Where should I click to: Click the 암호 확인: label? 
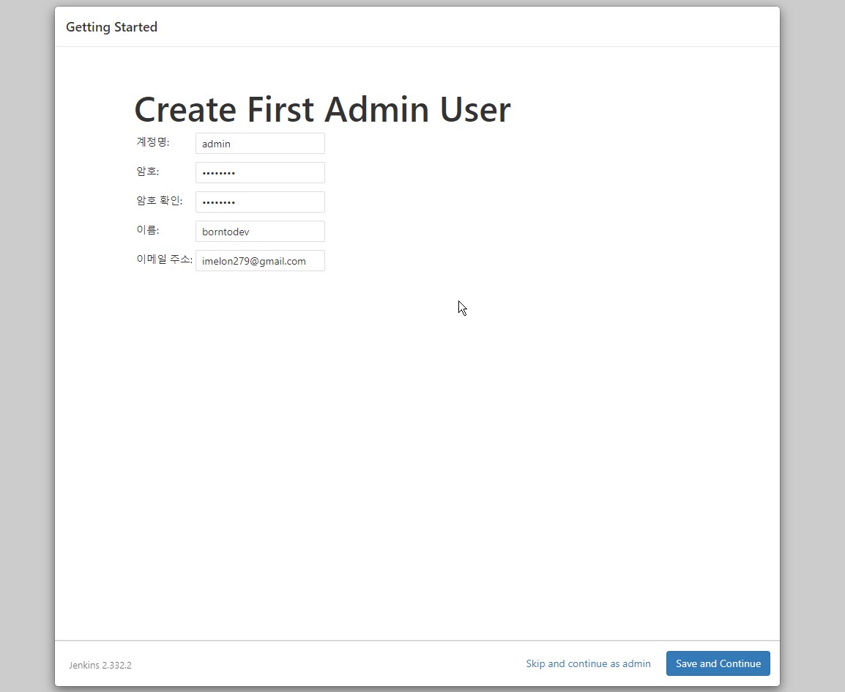(160, 201)
